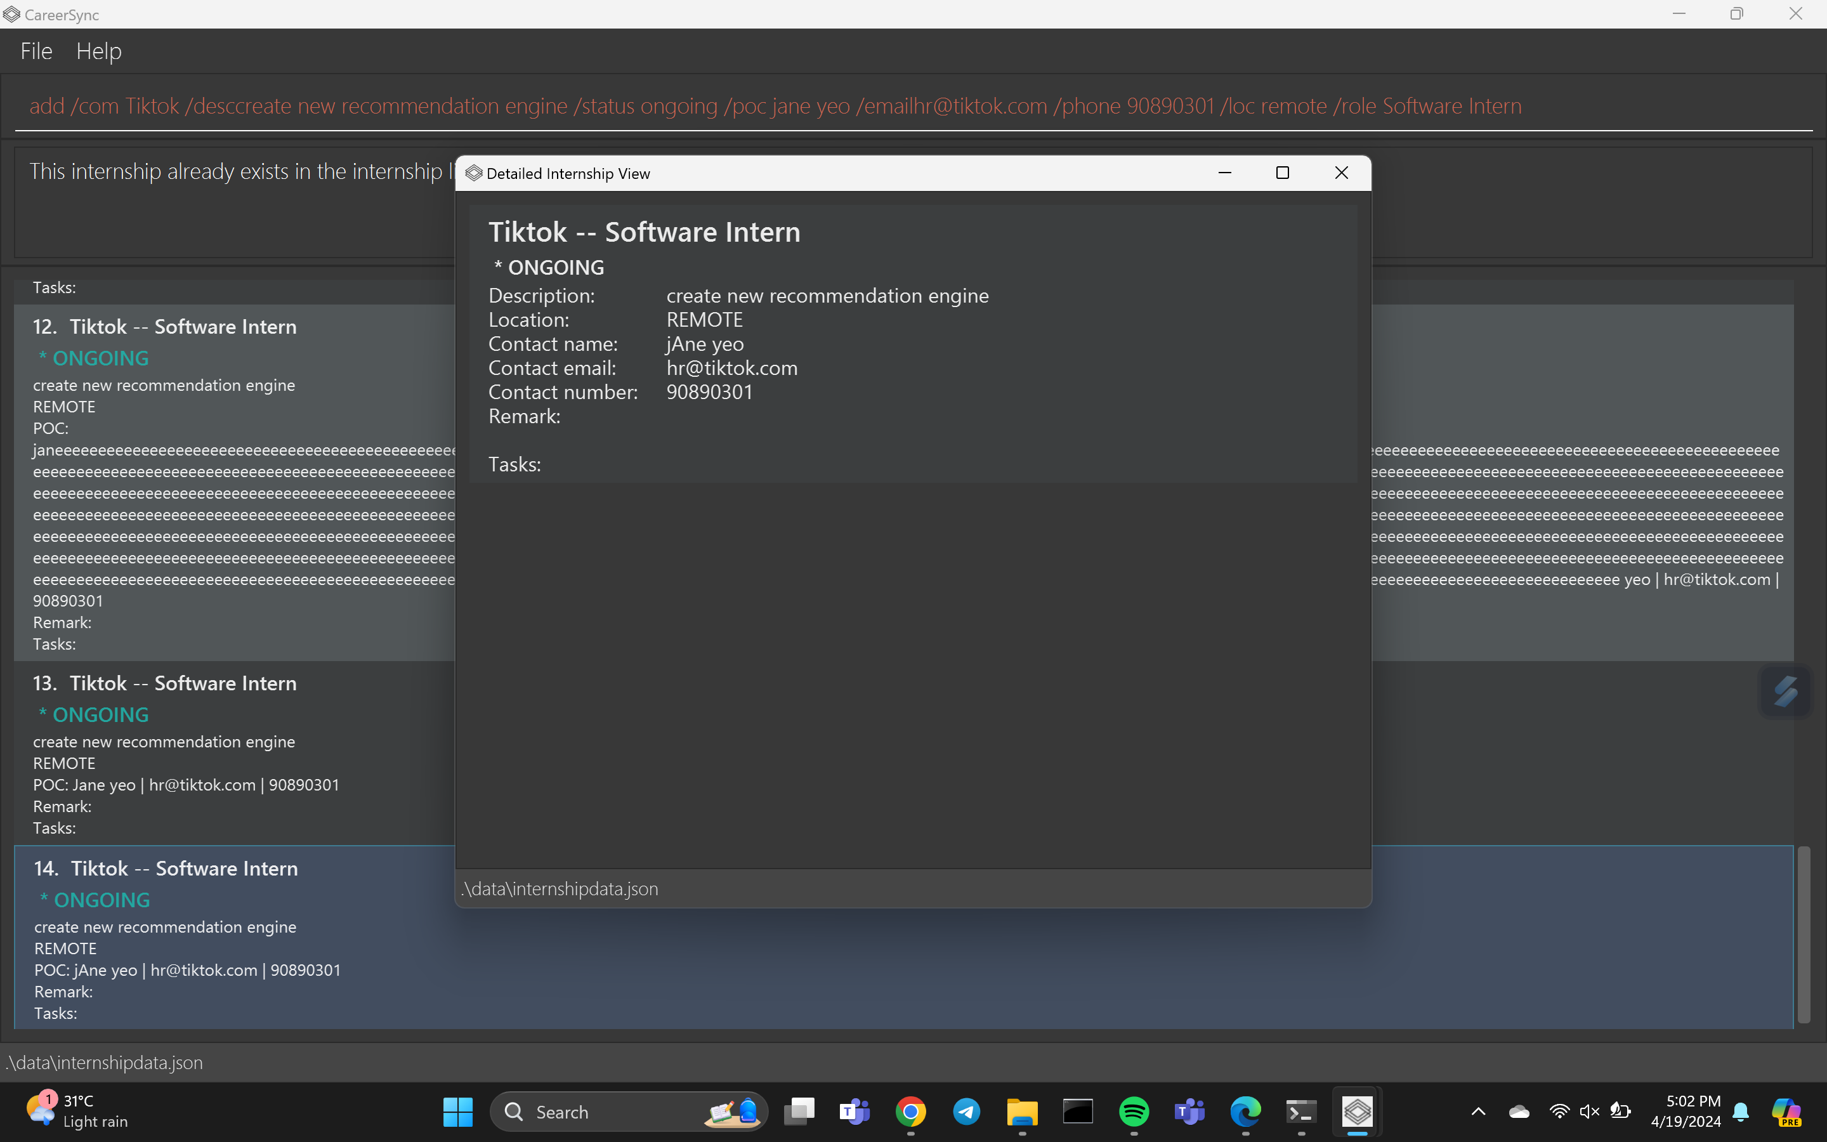Open Spotify from the taskbar
Screen dimensions: 1827x1142
click(1134, 1112)
